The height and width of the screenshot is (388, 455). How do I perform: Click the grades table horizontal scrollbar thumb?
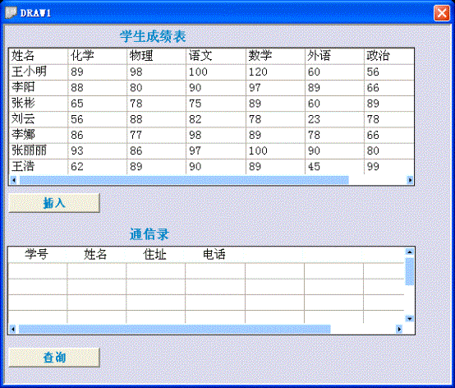(184, 180)
